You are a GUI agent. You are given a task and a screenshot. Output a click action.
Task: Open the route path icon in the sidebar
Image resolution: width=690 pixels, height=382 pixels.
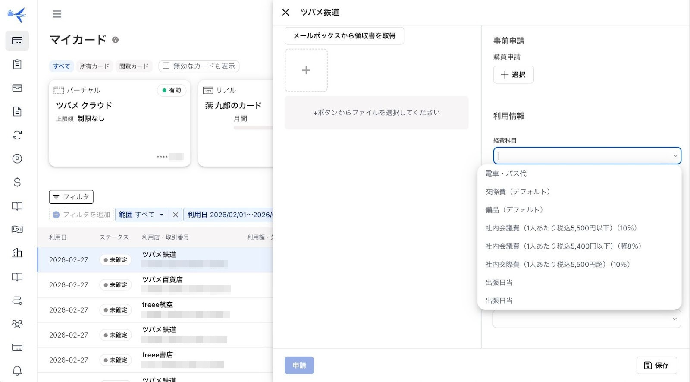pos(17,300)
